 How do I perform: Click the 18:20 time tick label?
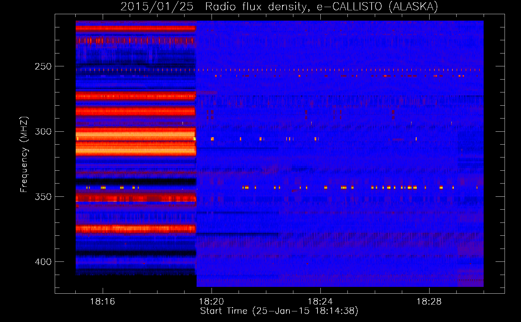pyautogui.click(x=212, y=302)
